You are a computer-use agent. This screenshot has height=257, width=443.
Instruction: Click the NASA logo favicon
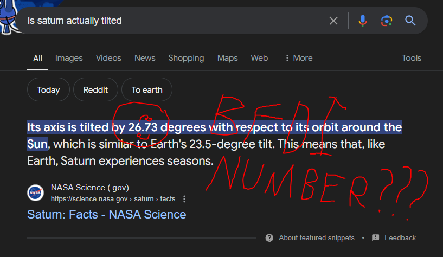click(x=36, y=193)
